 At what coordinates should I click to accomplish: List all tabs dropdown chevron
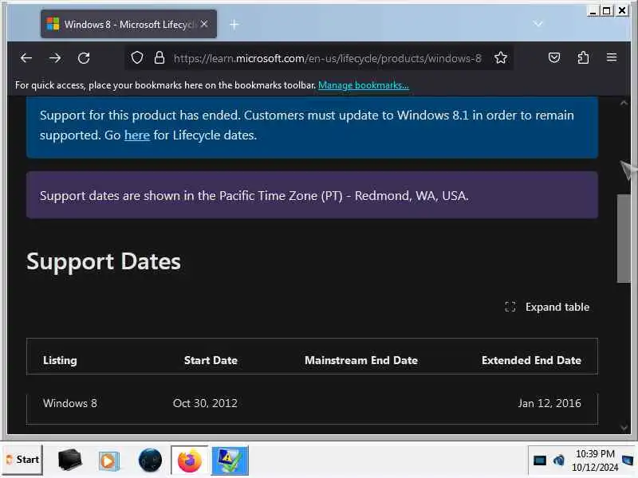coord(538,24)
